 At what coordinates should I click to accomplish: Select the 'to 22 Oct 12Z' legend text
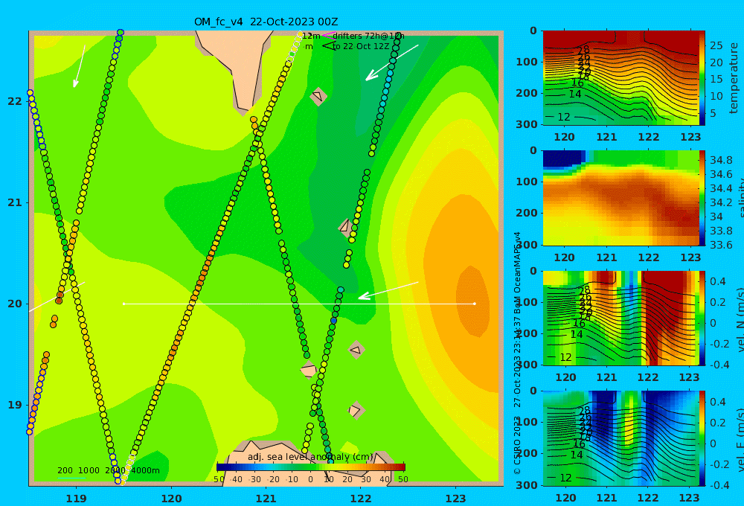tap(361, 47)
